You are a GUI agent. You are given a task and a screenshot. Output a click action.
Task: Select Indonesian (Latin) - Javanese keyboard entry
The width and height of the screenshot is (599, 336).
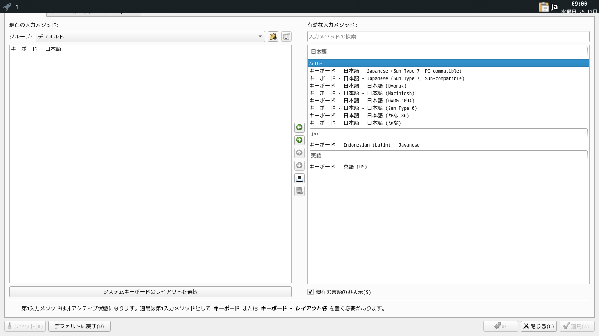click(448, 145)
